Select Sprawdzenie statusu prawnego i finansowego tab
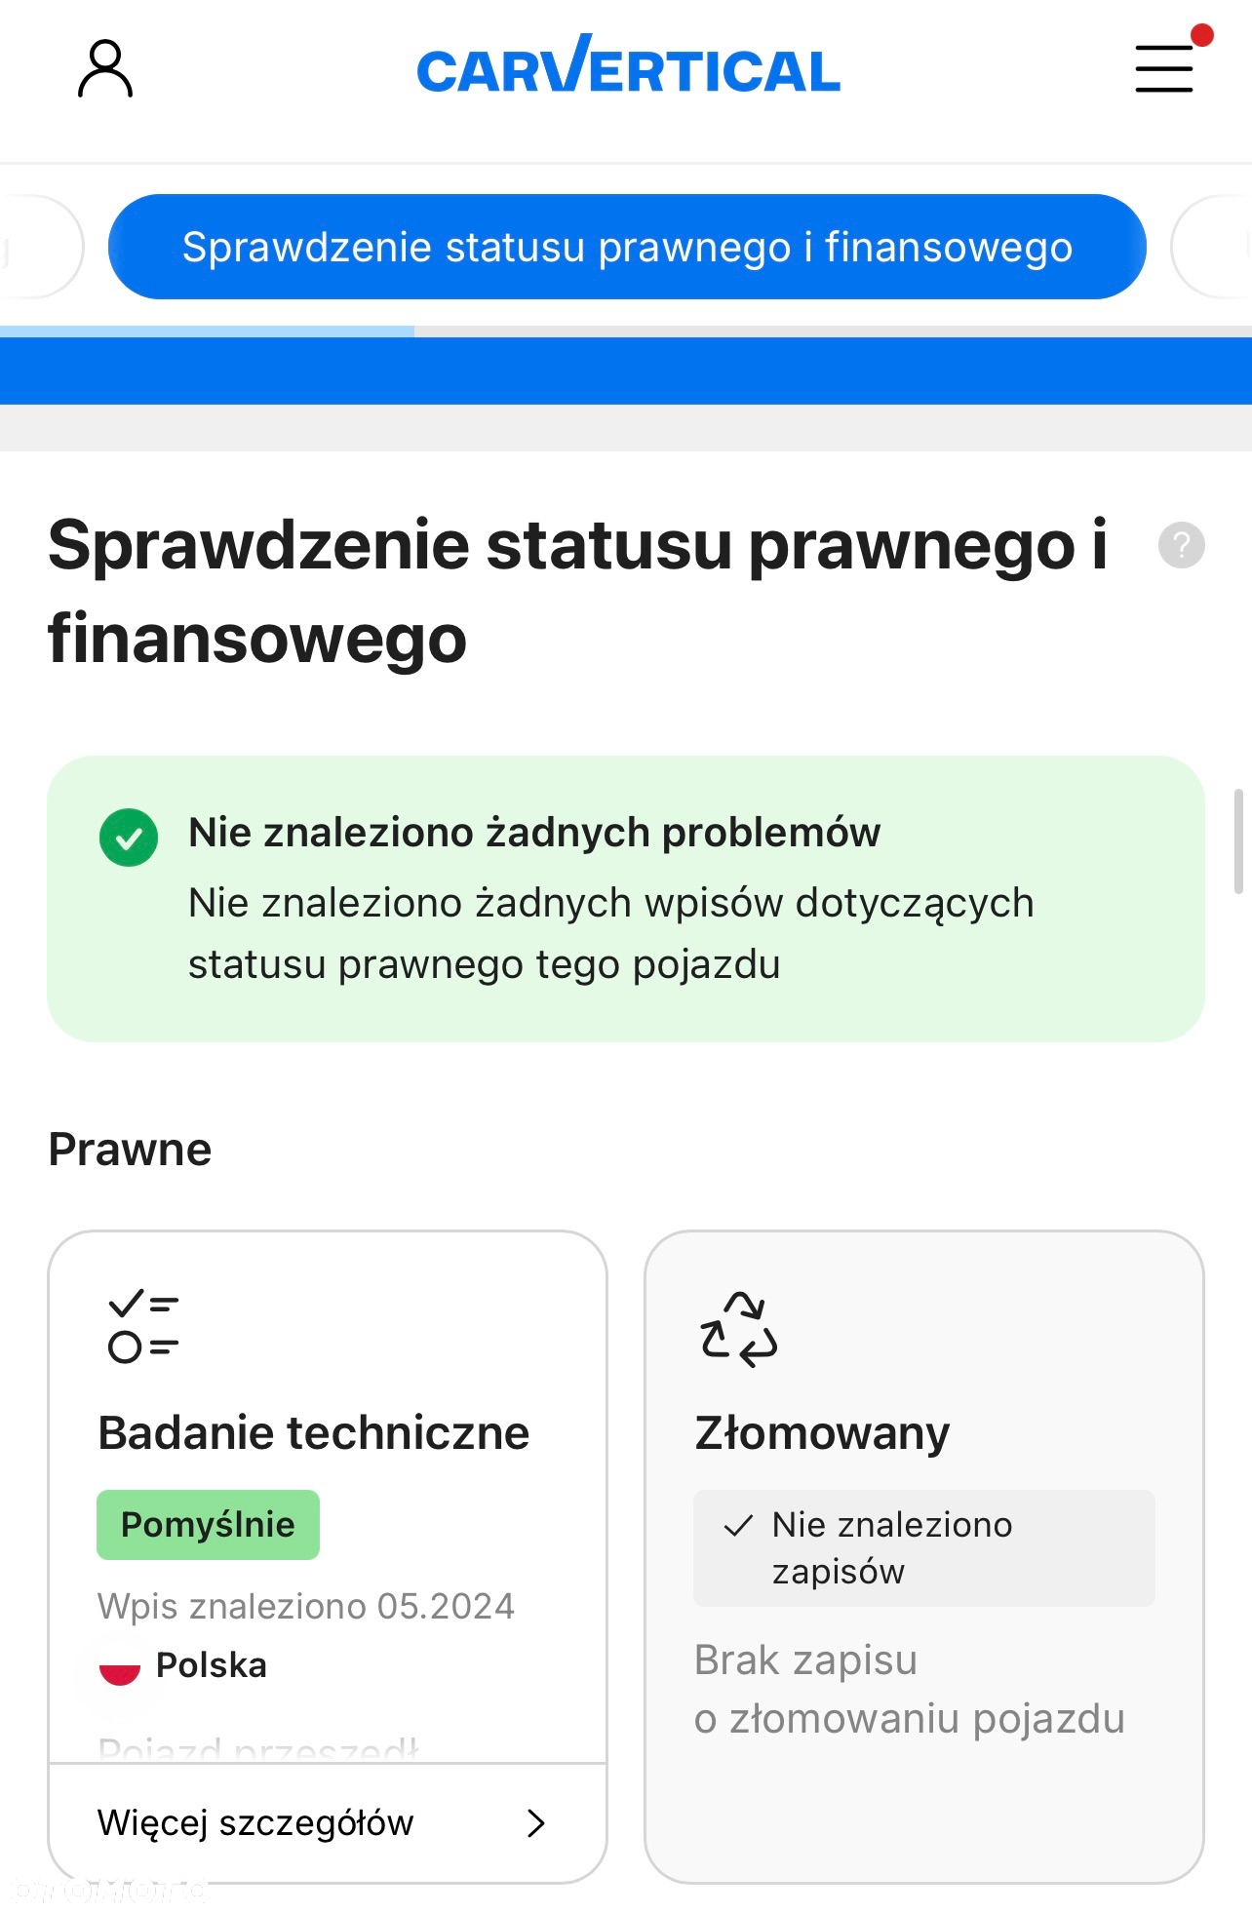Image resolution: width=1252 pixels, height=1913 pixels. coord(627,247)
